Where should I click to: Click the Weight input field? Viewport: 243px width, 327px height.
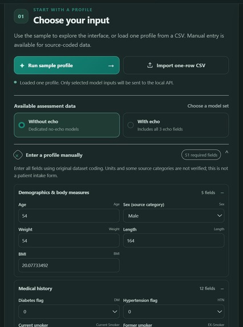point(69,241)
